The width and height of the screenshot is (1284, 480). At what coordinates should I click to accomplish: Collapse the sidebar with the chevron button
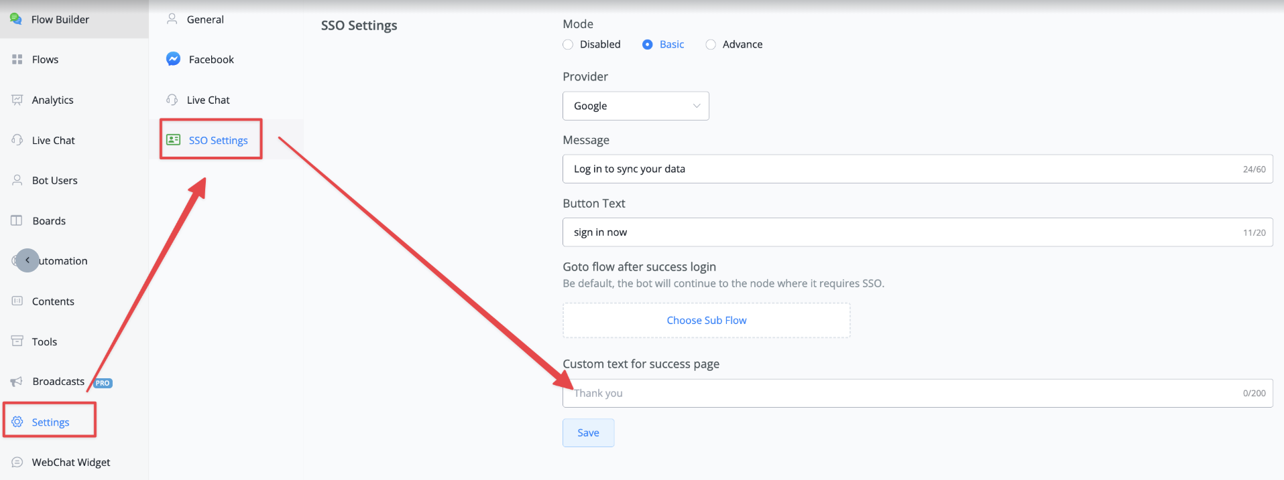[27, 260]
